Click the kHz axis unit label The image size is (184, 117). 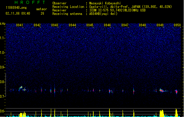(x=3, y=24)
